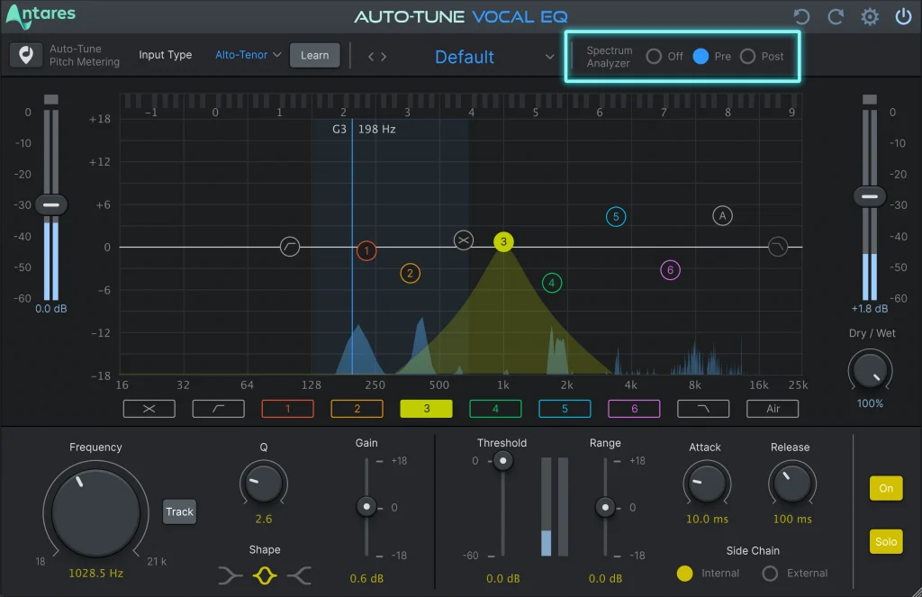The height and width of the screenshot is (597, 922).
Task: Set Spectrum Analyzer to Pre
Action: click(x=701, y=57)
